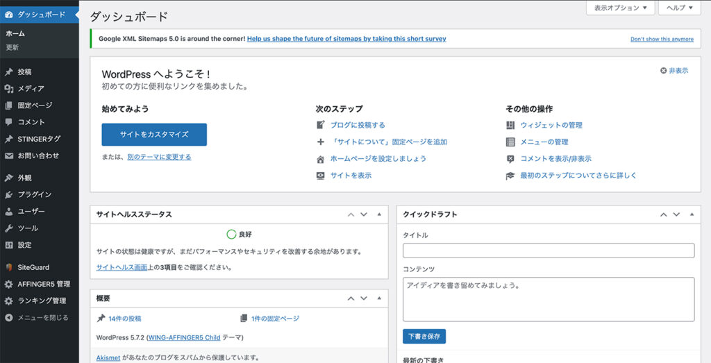Image resolution: width=711 pixels, height=363 pixels.
Task: Open the WING-AFFINGER5 Child theme link
Action: point(184,337)
